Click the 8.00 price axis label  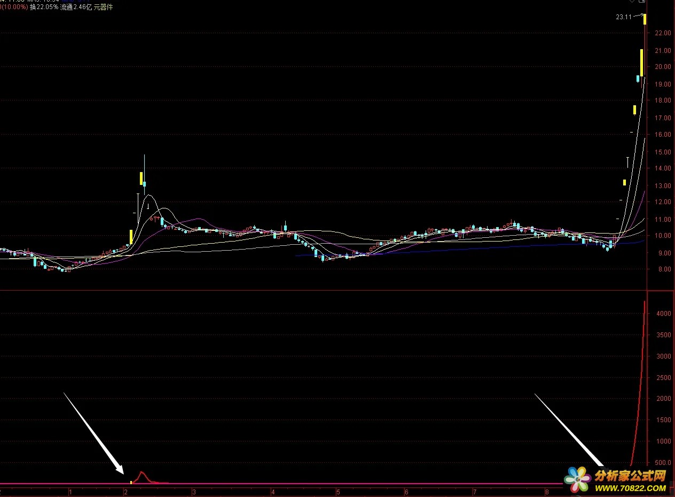pos(664,270)
